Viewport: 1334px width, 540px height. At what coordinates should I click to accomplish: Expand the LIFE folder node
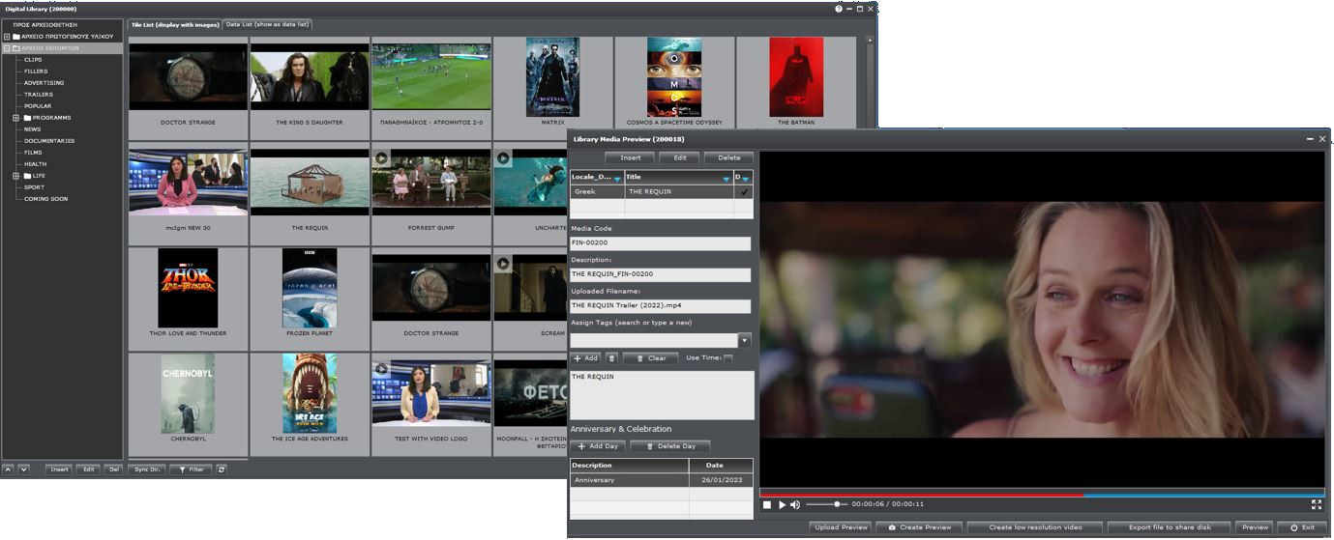pos(16,176)
